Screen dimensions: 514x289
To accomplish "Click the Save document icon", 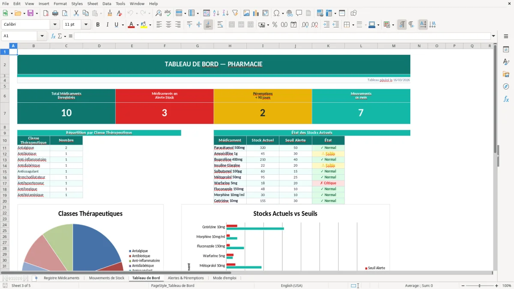I will pyautogui.click(x=30, y=13).
